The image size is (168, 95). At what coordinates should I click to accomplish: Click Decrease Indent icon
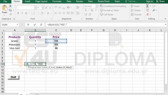click(68, 13)
